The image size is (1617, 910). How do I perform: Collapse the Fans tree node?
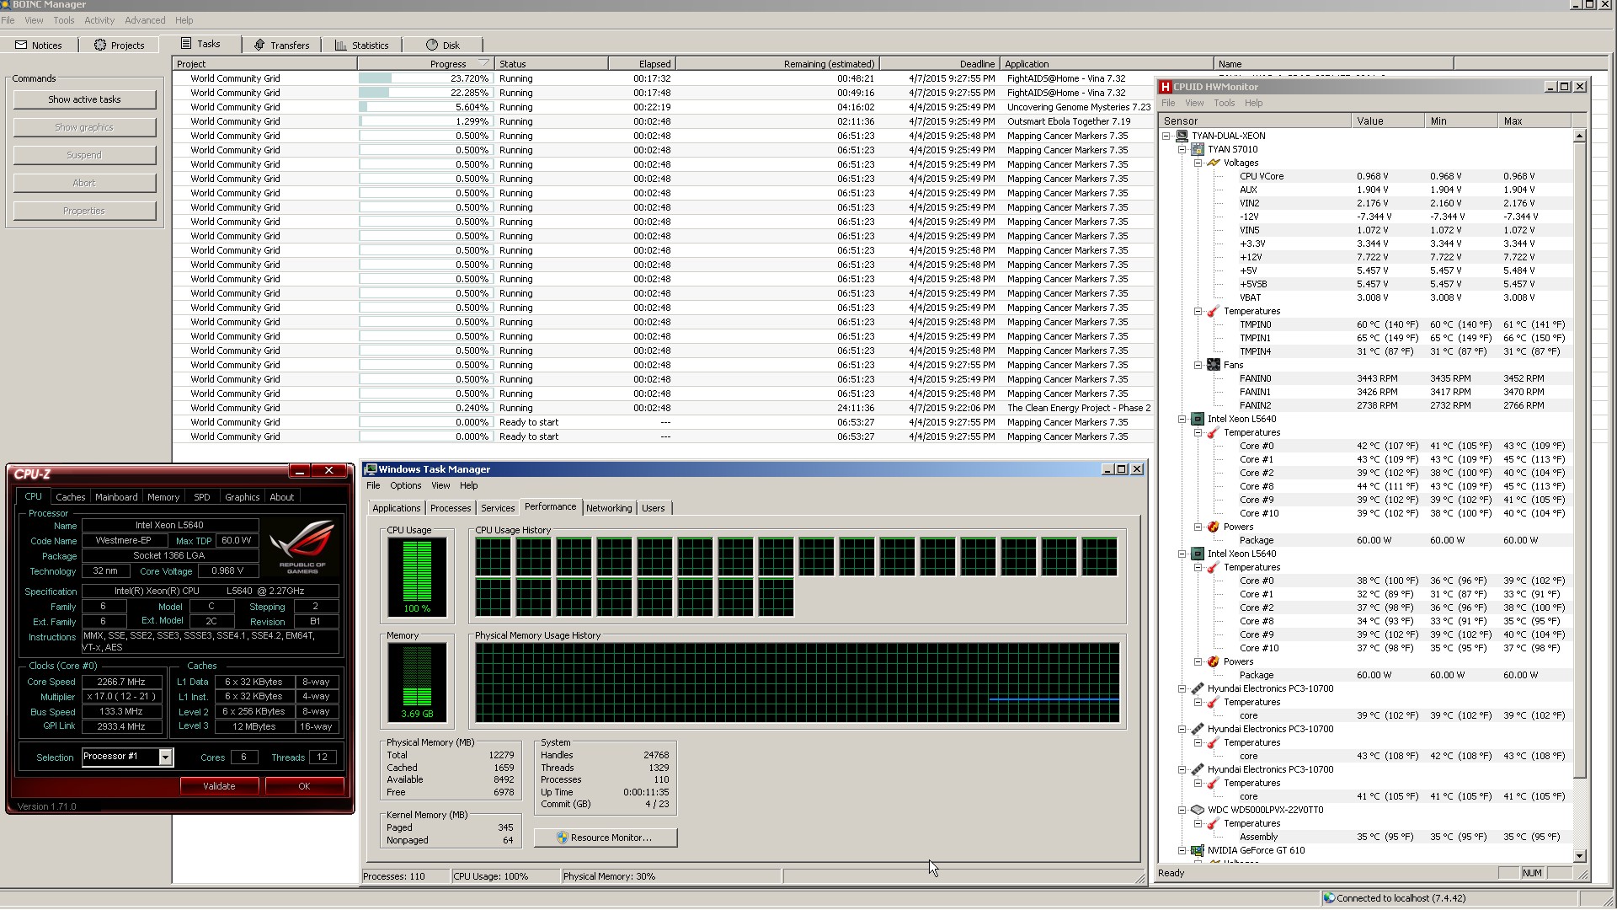pyautogui.click(x=1198, y=365)
